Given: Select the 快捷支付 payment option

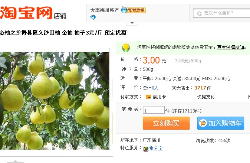Looking at the screenshot, I should 206,97.
